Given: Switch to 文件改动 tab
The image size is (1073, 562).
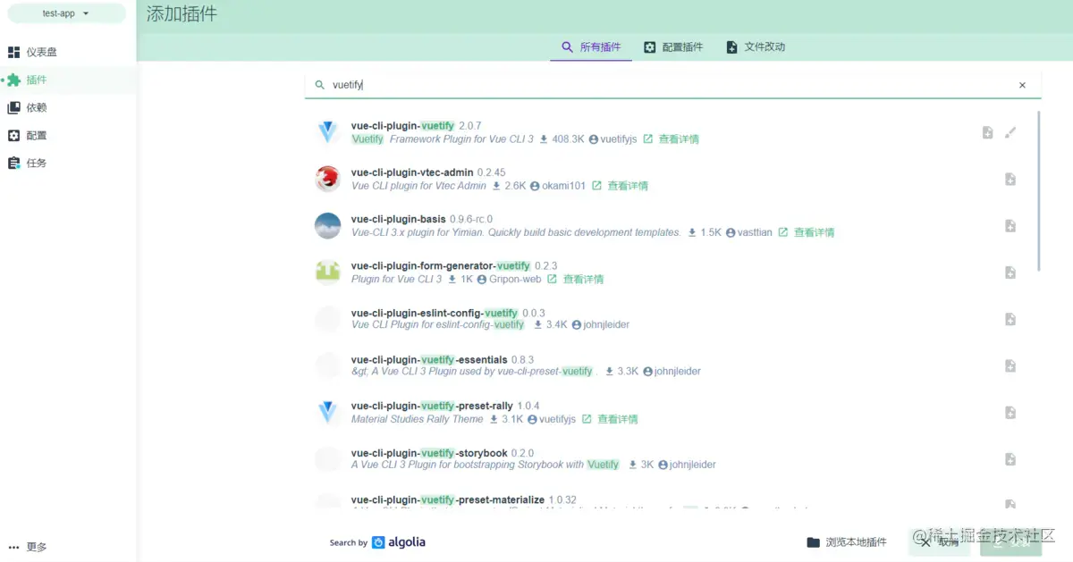Looking at the screenshot, I should pyautogui.click(x=756, y=46).
